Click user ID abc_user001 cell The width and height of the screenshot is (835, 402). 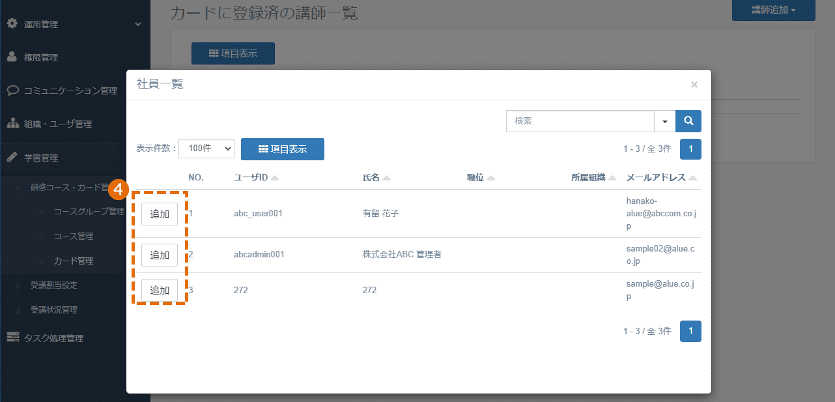pos(258,214)
